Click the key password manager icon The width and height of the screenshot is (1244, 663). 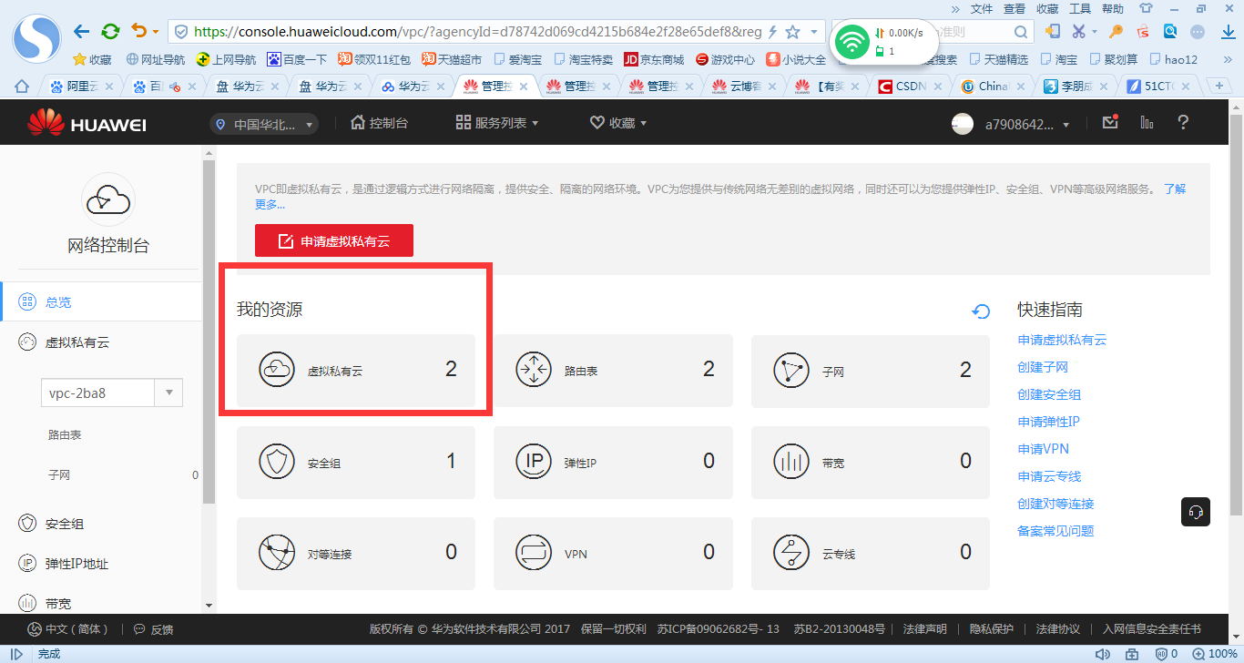click(1116, 32)
